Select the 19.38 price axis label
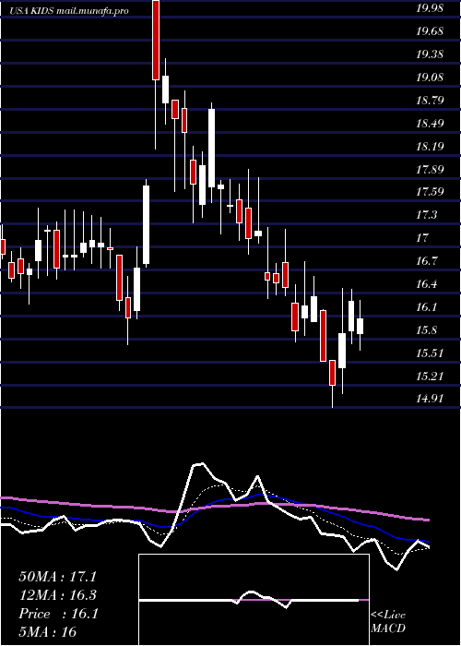The height and width of the screenshot is (646, 461). pyautogui.click(x=430, y=54)
